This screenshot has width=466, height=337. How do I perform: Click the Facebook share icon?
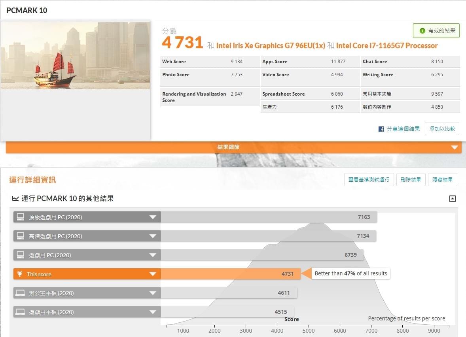[x=381, y=129]
